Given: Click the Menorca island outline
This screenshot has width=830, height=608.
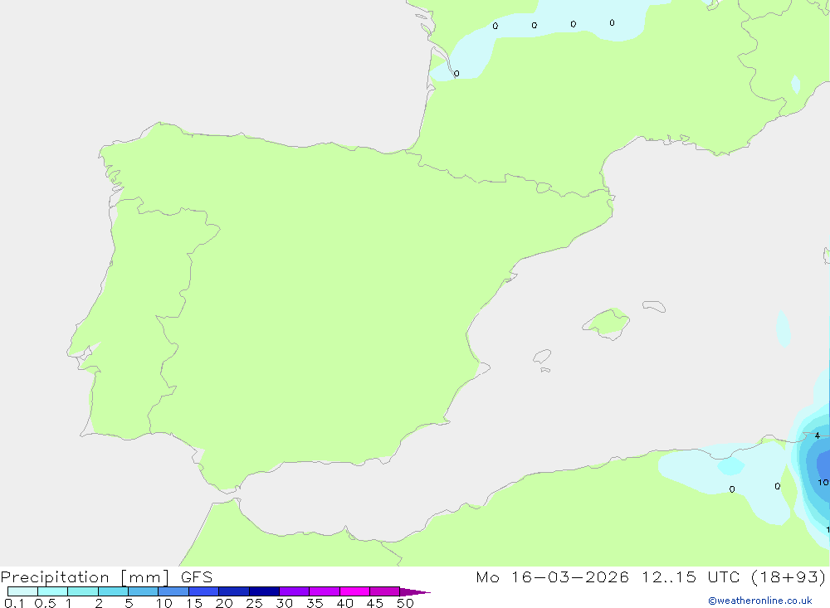Looking at the screenshot, I should pyautogui.click(x=654, y=306).
